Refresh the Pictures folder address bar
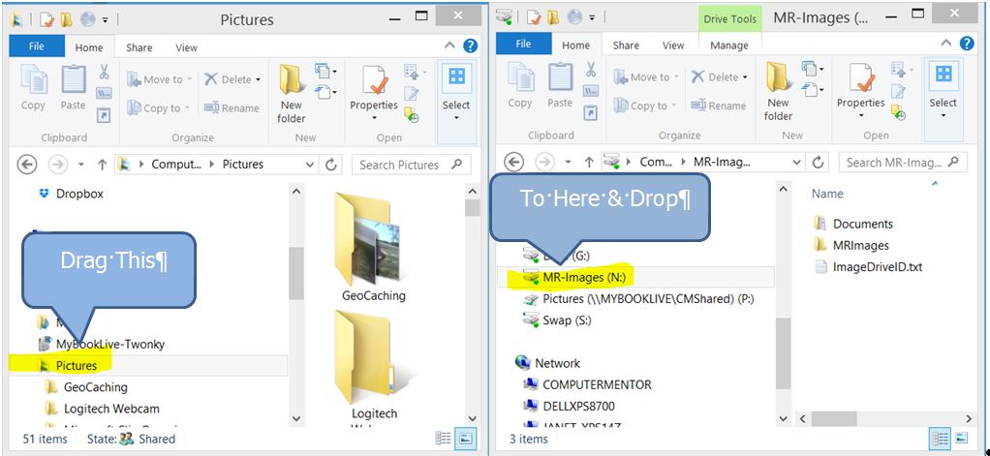This screenshot has height=456, width=990. (x=332, y=165)
